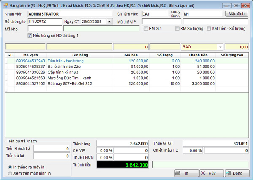Click the app icon in the title bar
Viewport: 253px width, 180px height.
(x=5, y=4)
